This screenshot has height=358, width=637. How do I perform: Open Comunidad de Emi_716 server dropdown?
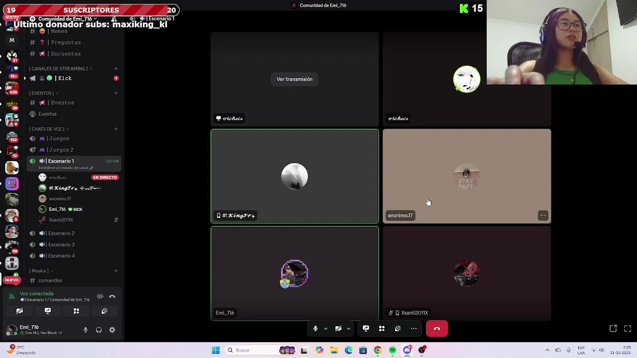[x=67, y=19]
